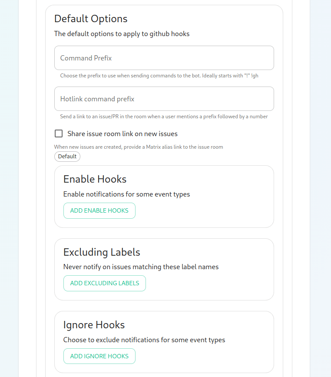
Task: Click the Matrix alias link description text
Action: point(138,147)
